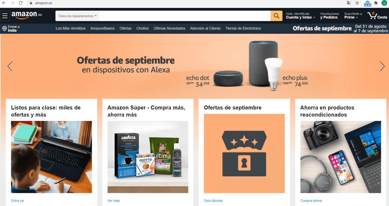Open the shopping cart Cesta icon
389x206 pixels.
coord(377,16)
